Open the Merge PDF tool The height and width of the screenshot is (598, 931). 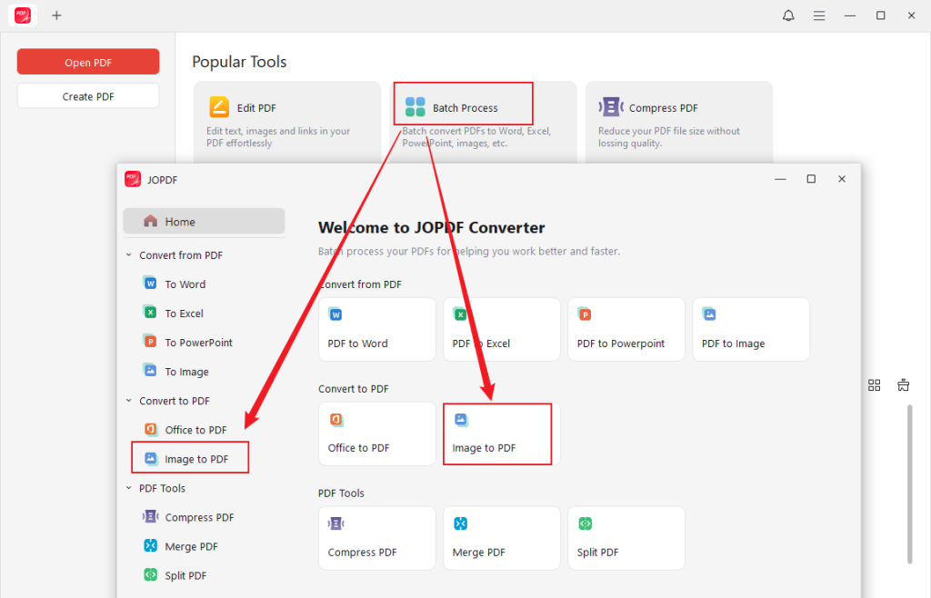(501, 538)
